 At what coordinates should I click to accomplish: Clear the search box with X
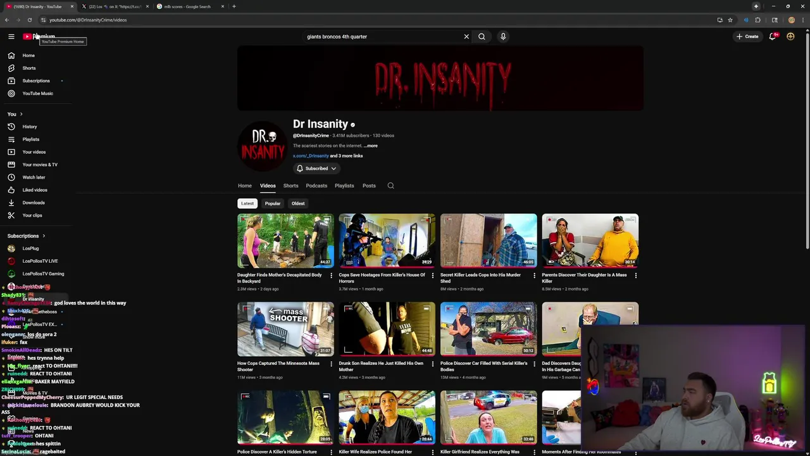tap(466, 37)
